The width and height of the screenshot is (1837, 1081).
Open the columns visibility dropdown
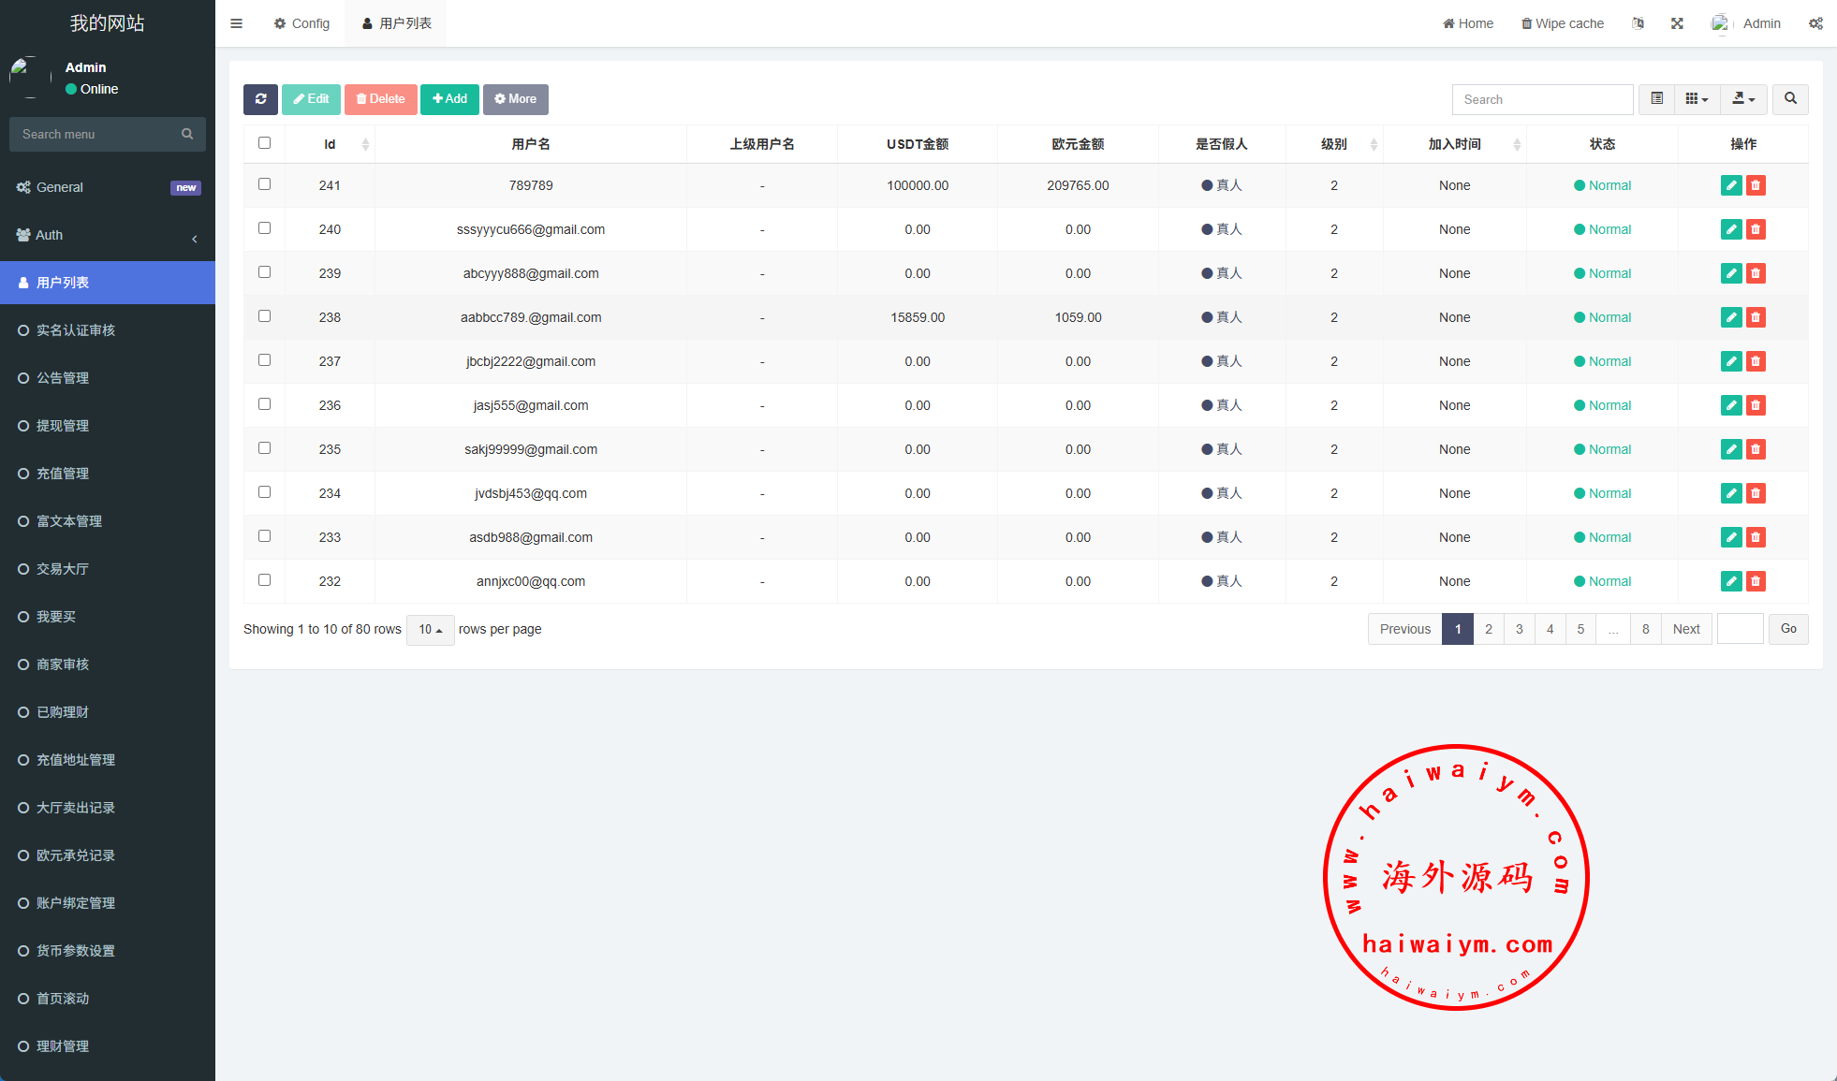pyautogui.click(x=1697, y=99)
